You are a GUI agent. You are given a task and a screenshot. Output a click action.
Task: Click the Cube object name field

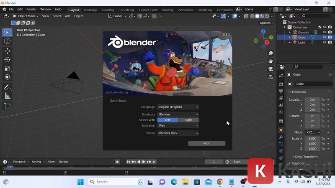coord(313,84)
